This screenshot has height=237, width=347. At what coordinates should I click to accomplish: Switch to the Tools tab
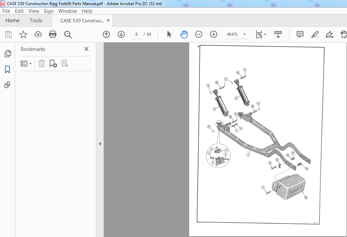(x=36, y=21)
